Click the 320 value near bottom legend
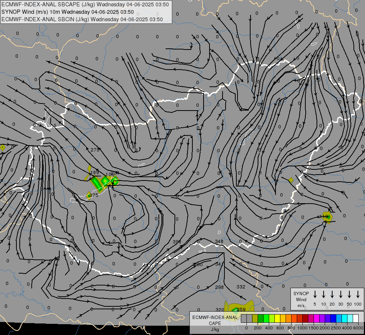 tap(220, 310)
